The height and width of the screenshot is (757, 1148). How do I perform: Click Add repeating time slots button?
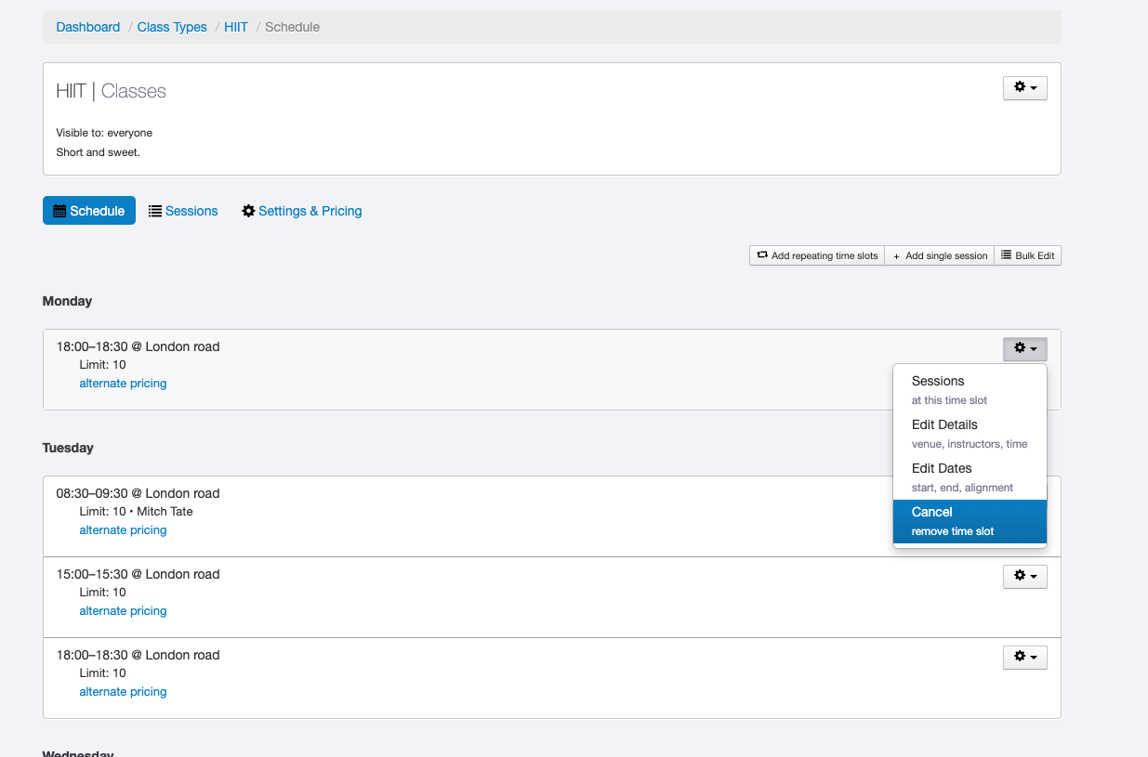pos(817,255)
